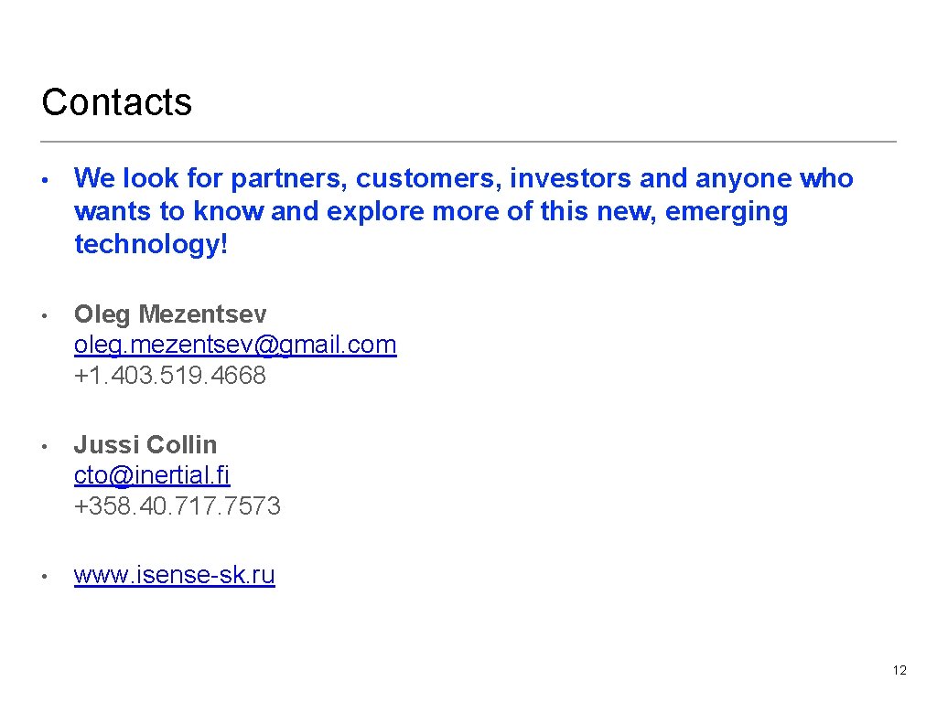The image size is (937, 702).
Task: Click the divider line under the title
Action: pos(468,142)
